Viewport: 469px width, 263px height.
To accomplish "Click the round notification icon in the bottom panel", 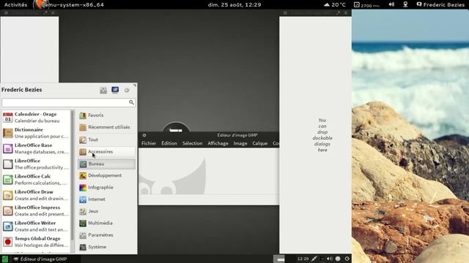I will coord(338,259).
